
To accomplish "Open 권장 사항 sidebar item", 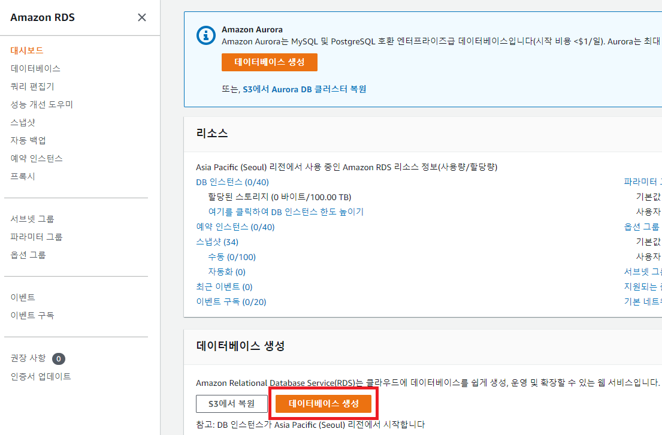I will (28, 358).
